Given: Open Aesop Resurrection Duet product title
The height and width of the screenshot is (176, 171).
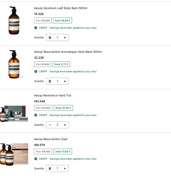Looking at the screenshot, I should point(51,139).
